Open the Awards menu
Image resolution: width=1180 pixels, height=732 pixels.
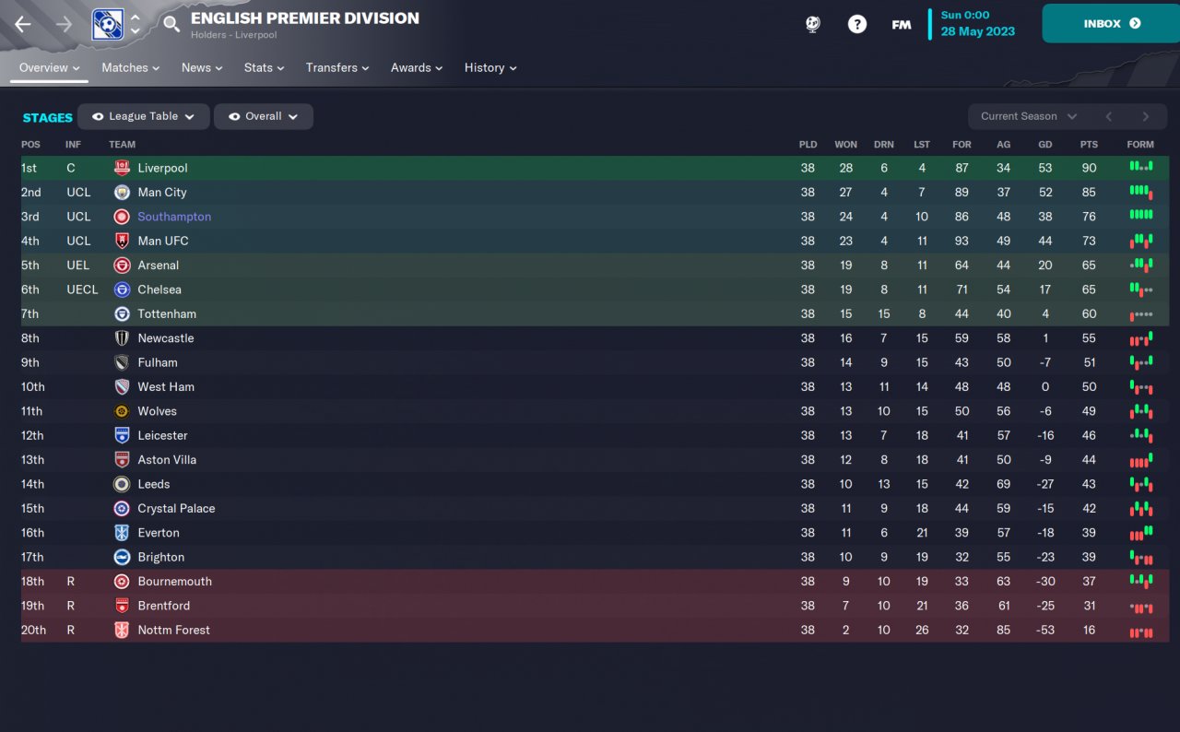(417, 67)
